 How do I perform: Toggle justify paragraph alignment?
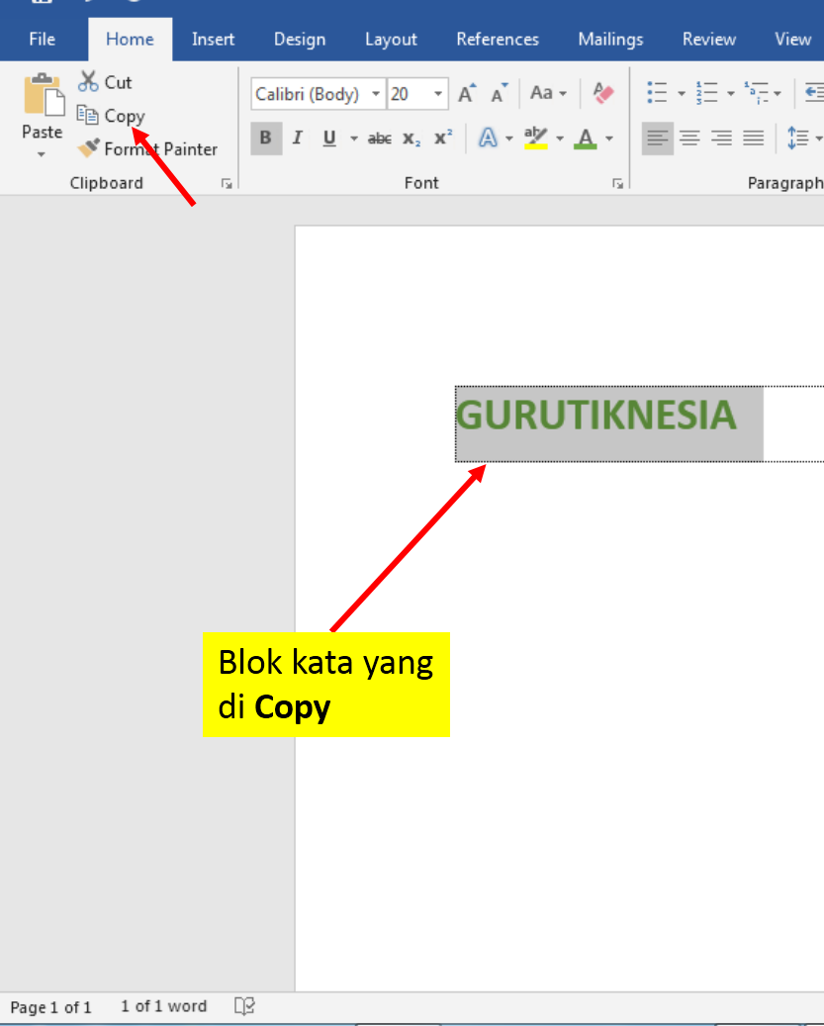pyautogui.click(x=753, y=138)
